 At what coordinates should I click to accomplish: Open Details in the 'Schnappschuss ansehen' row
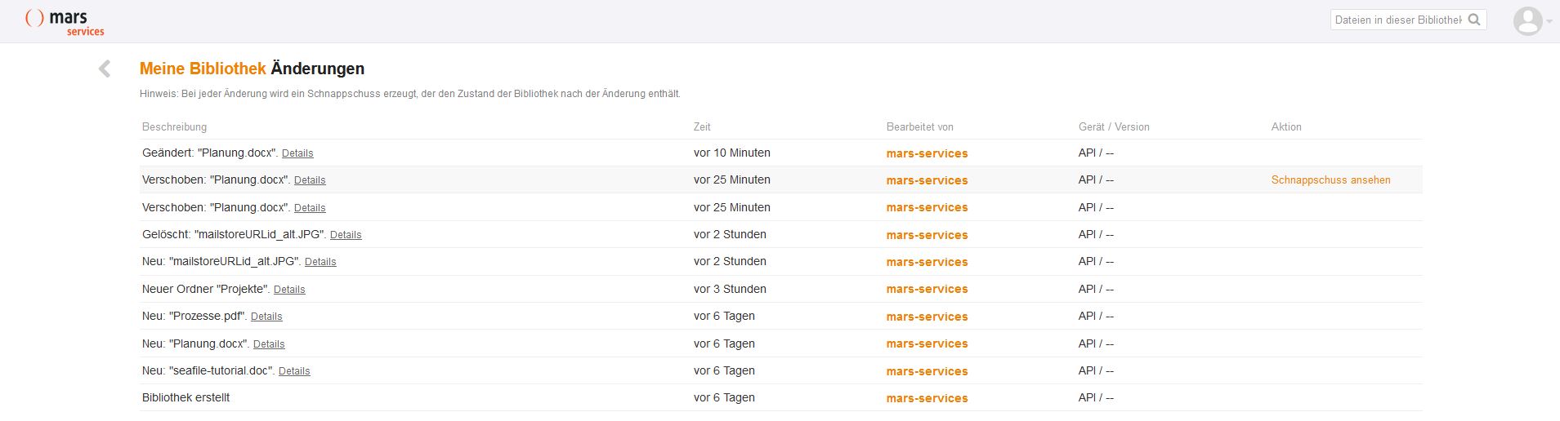(x=310, y=180)
